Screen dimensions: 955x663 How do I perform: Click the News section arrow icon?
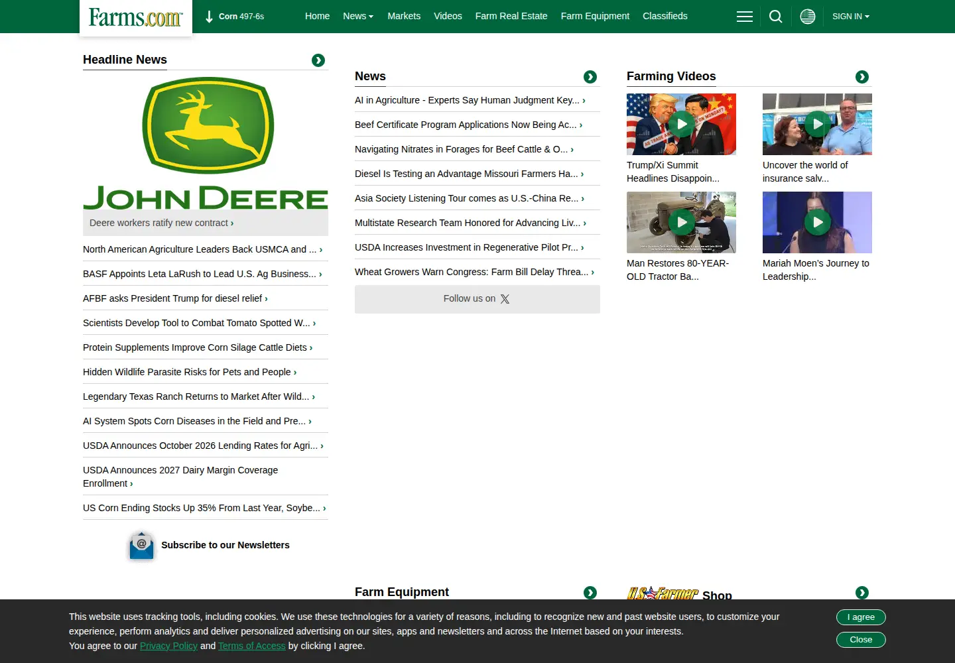click(590, 77)
